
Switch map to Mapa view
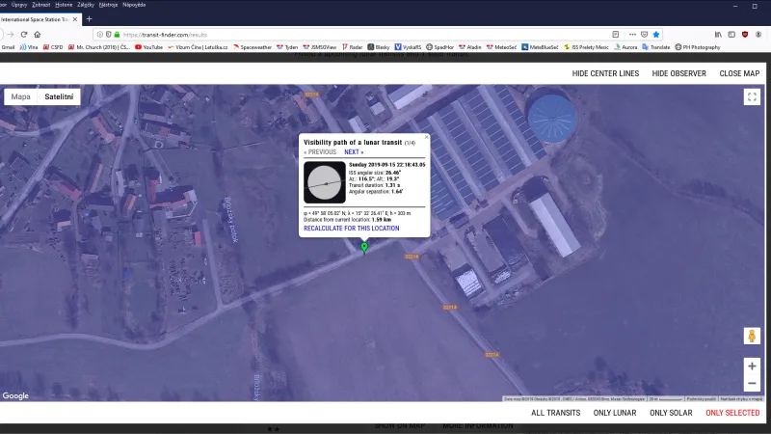click(20, 96)
